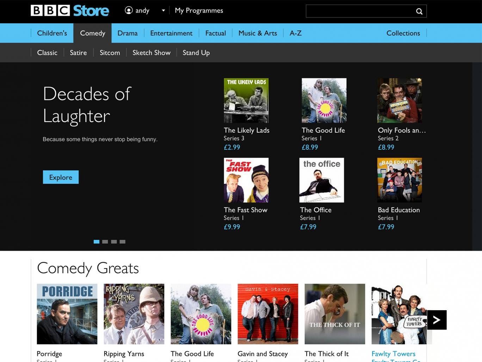Jump to the fourth carousel slide dot
482x362 pixels.
[x=122, y=242]
